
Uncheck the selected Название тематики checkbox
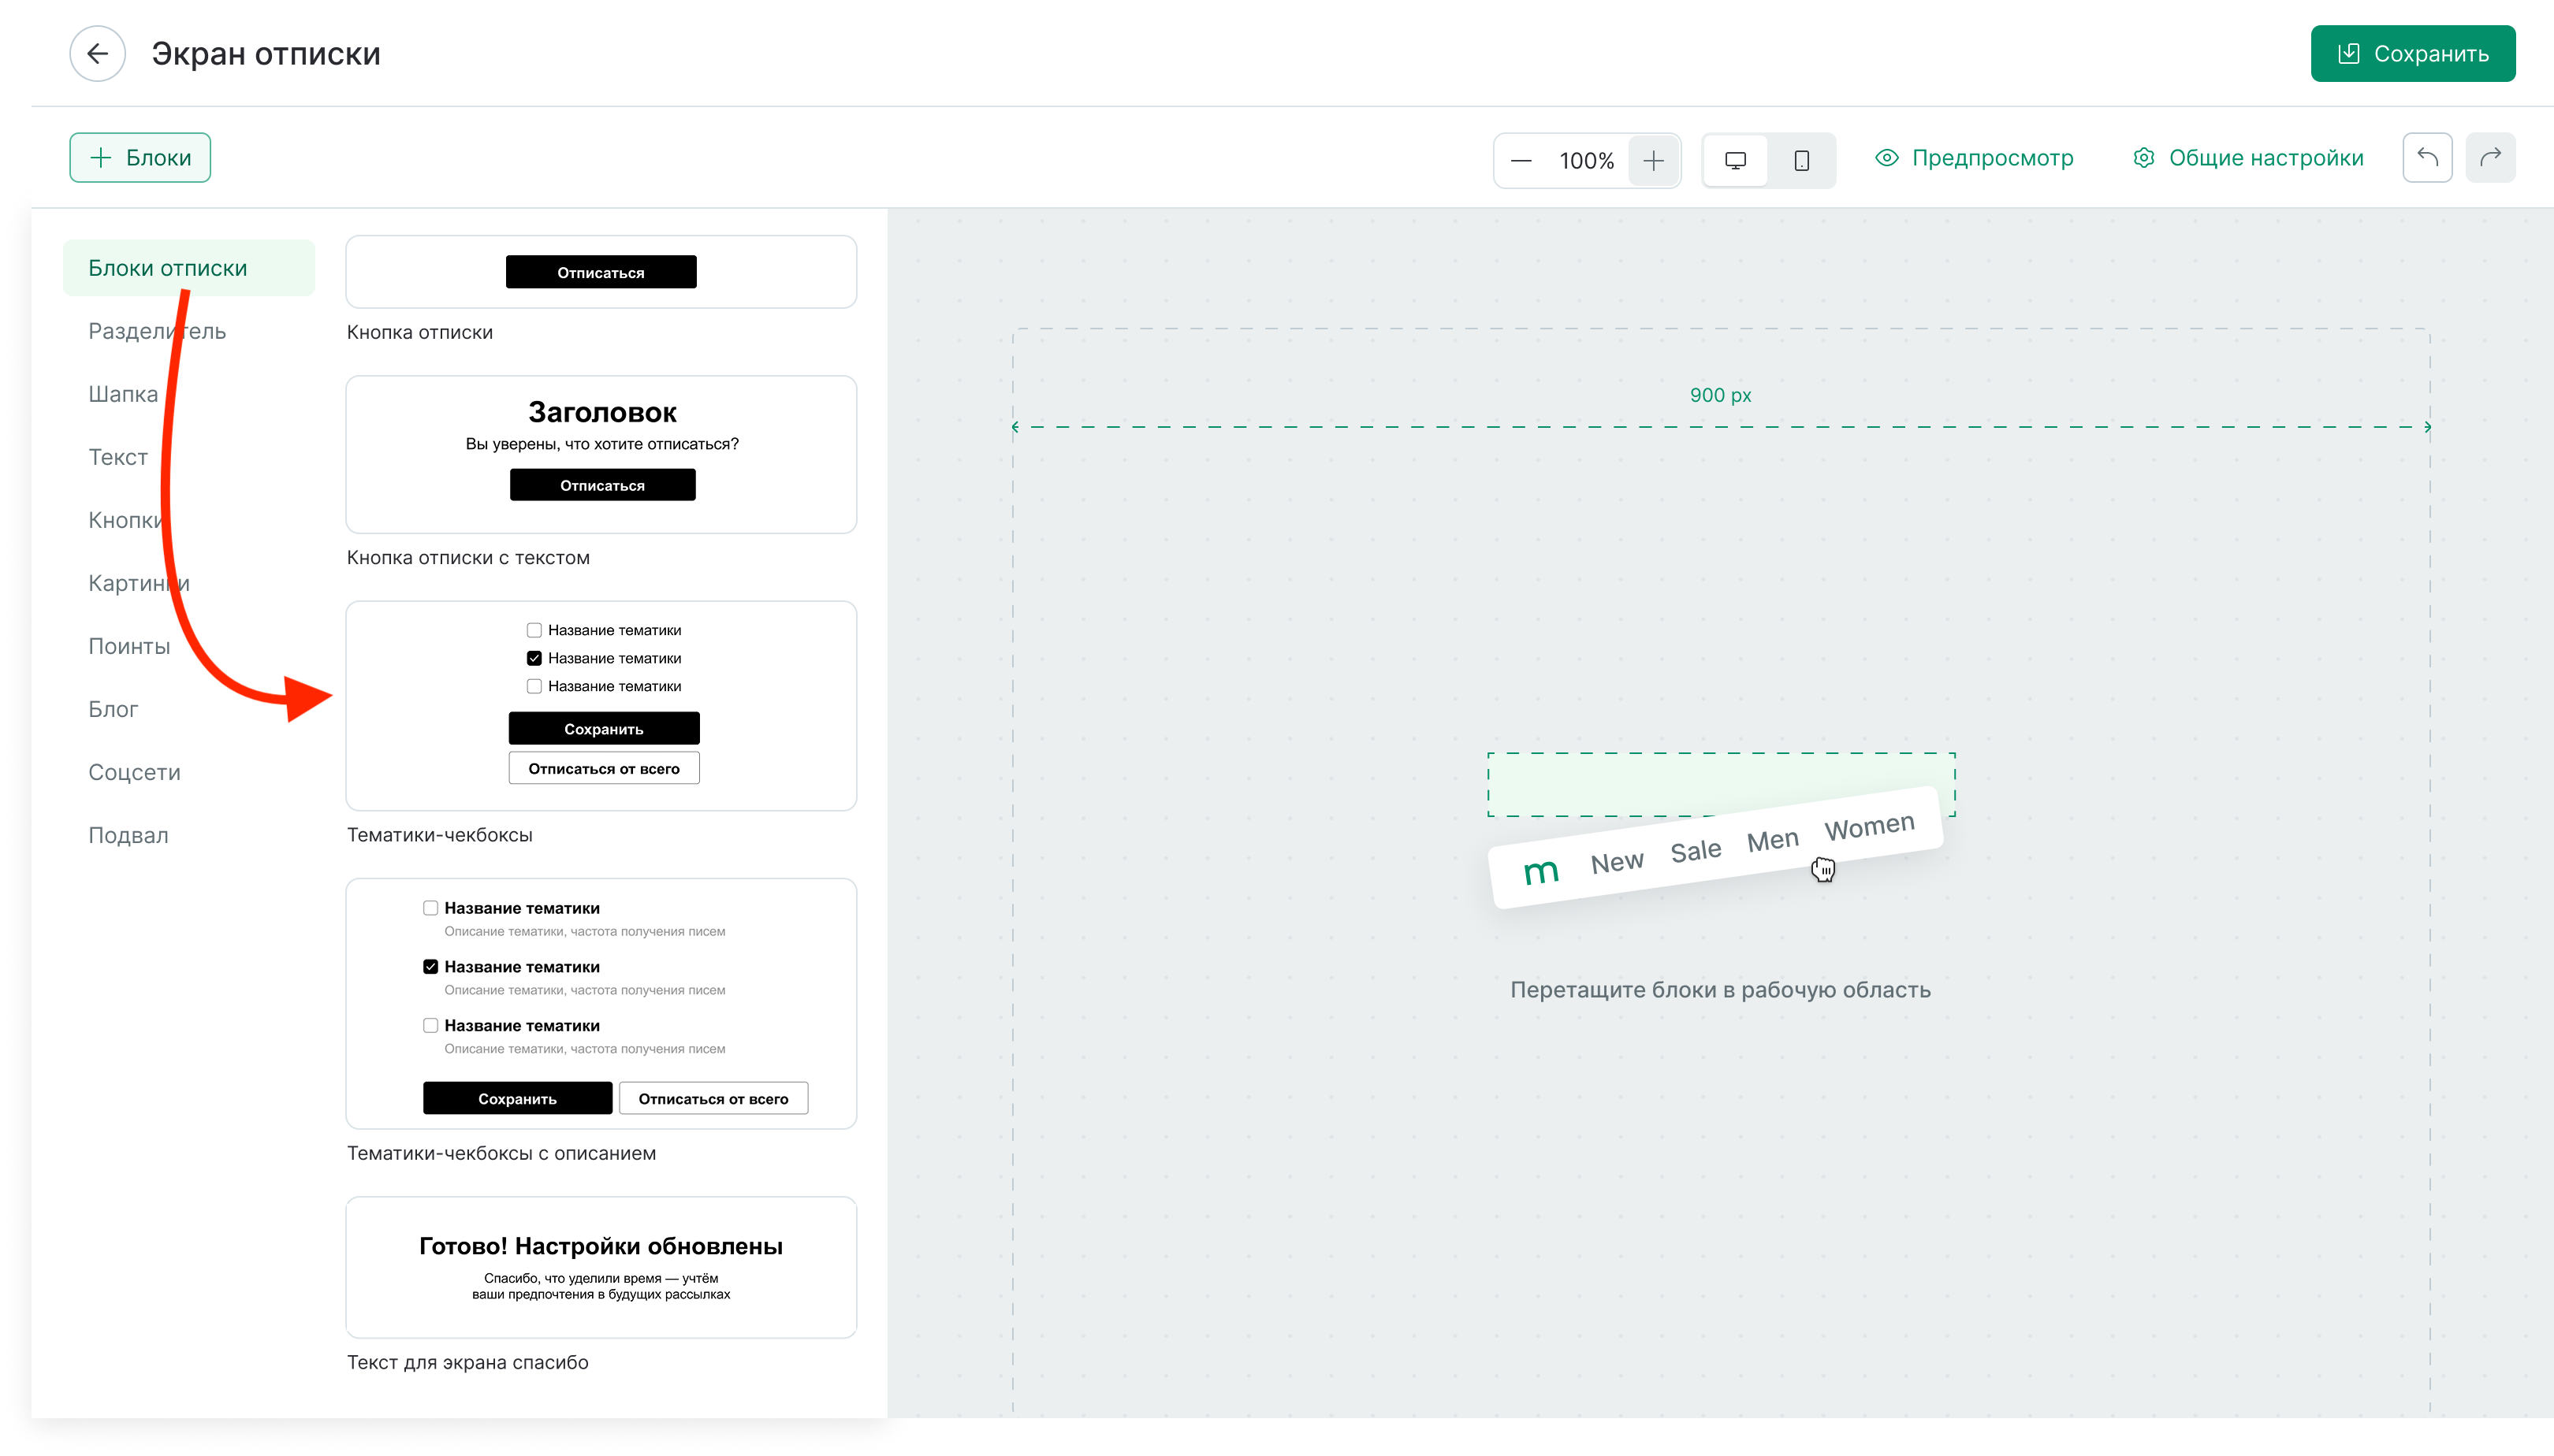(533, 657)
